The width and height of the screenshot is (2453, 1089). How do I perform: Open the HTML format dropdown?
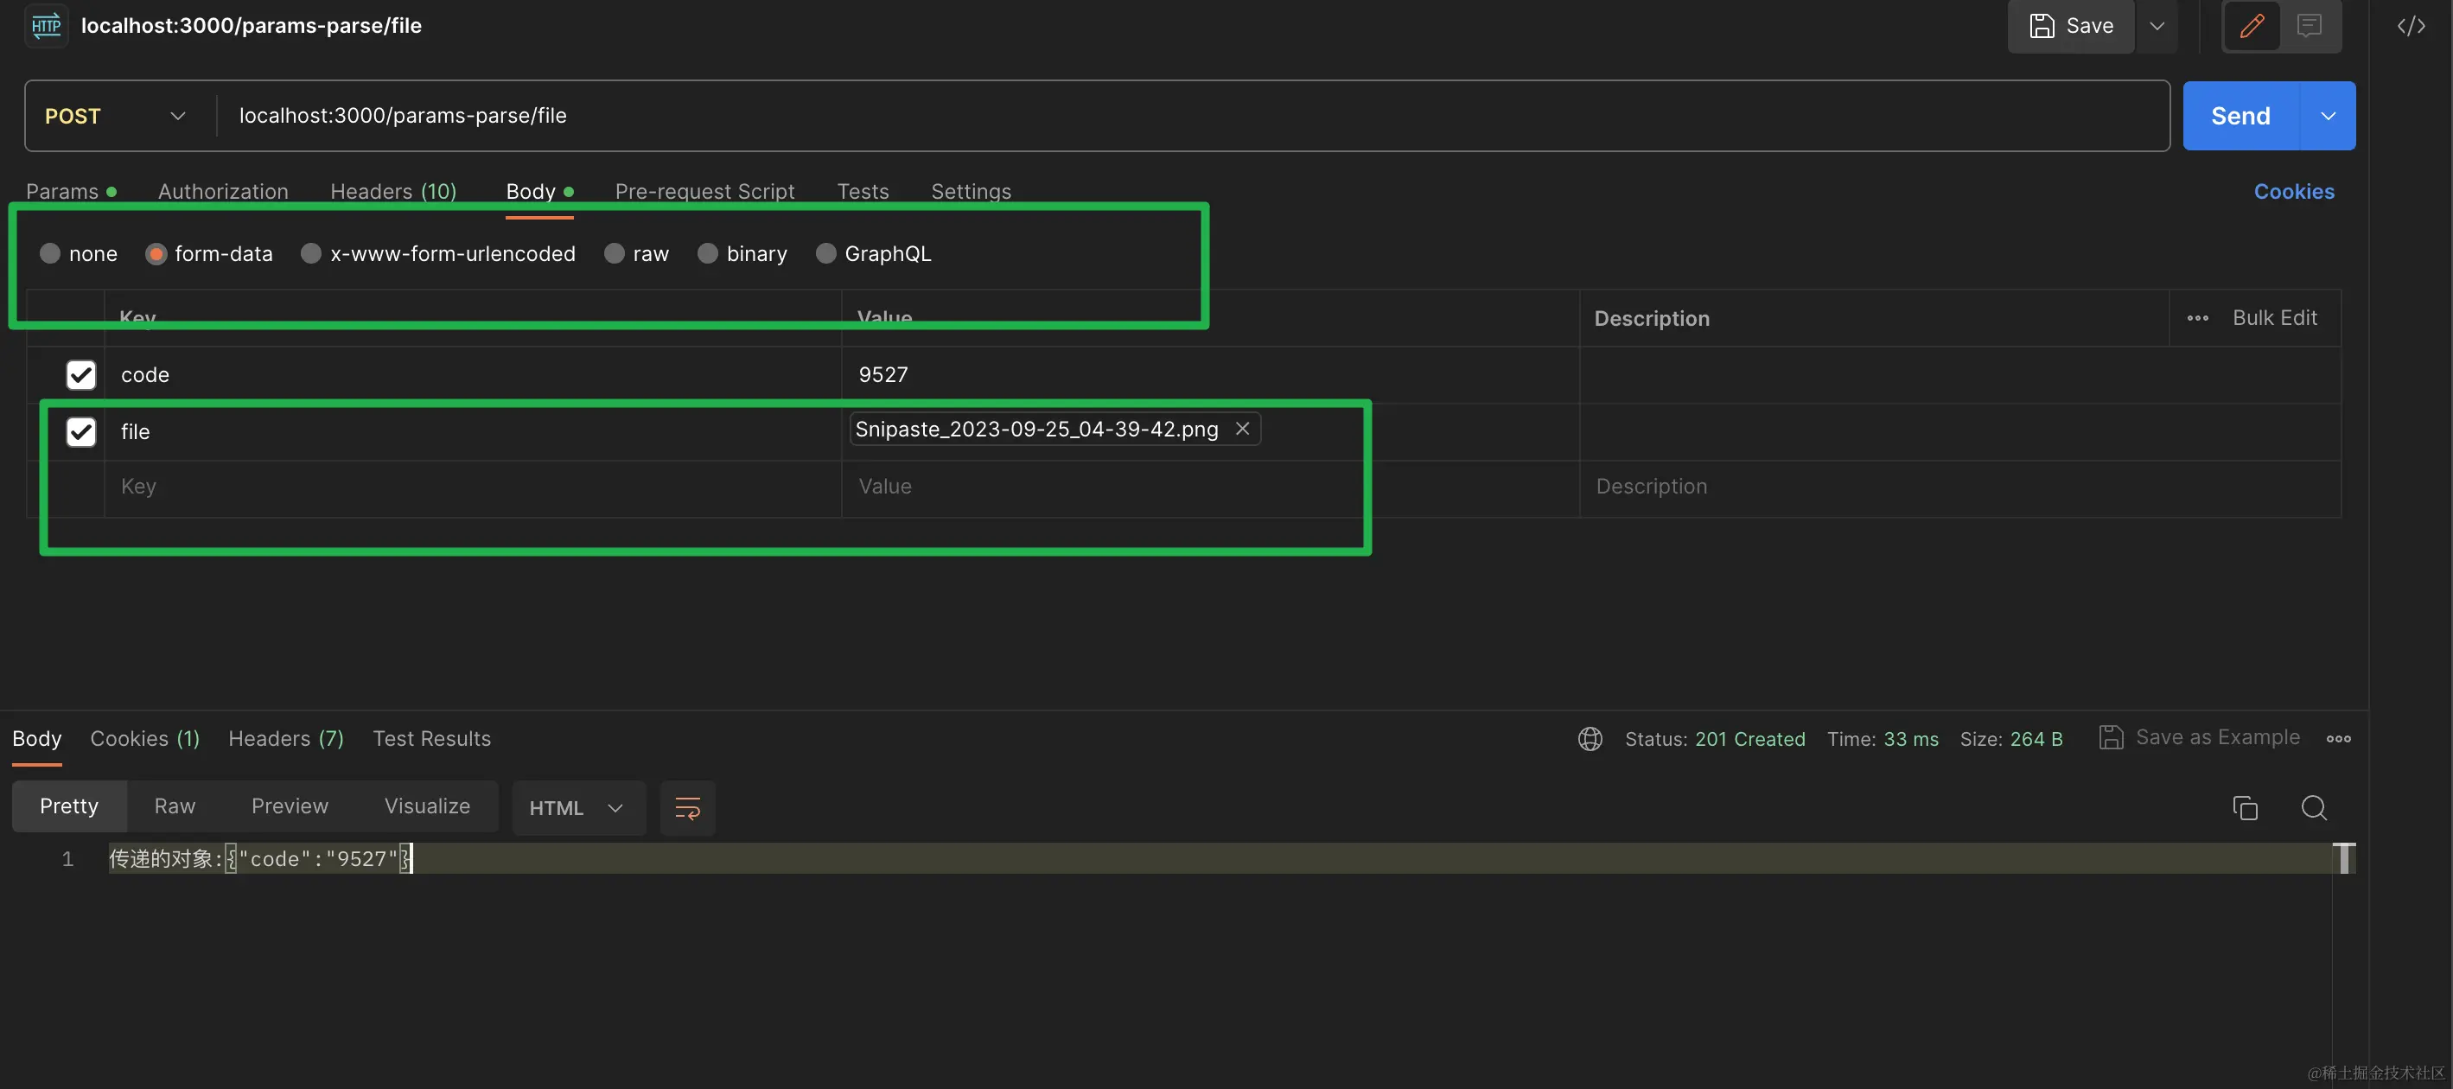pos(577,808)
